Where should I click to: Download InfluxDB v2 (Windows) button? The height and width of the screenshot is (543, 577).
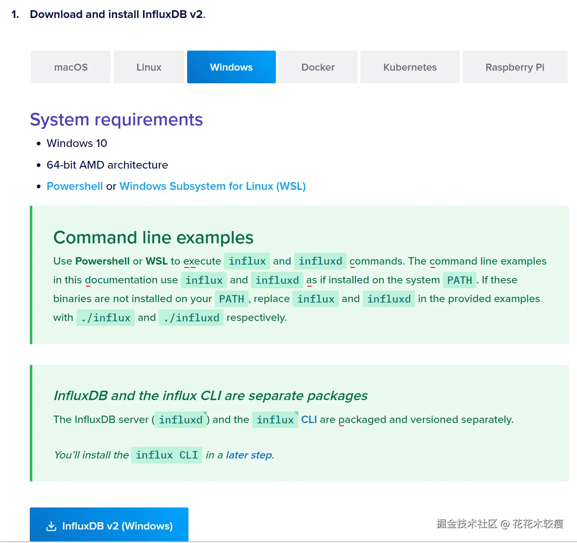coord(109,525)
